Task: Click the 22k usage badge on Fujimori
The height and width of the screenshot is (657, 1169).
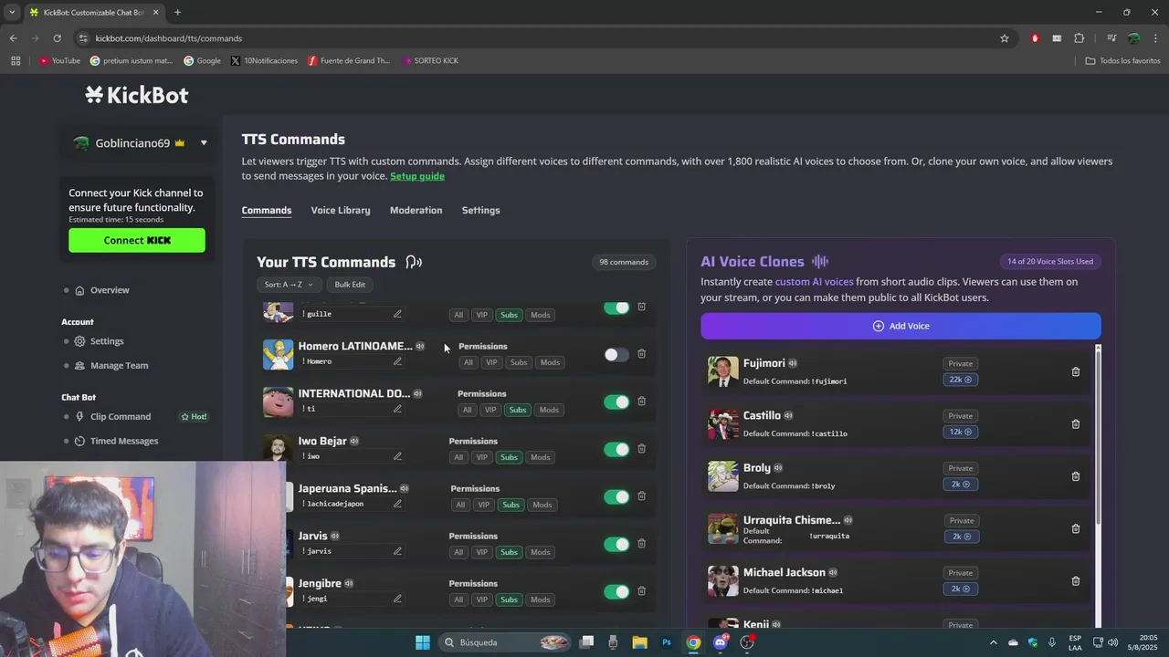Action: click(961, 380)
